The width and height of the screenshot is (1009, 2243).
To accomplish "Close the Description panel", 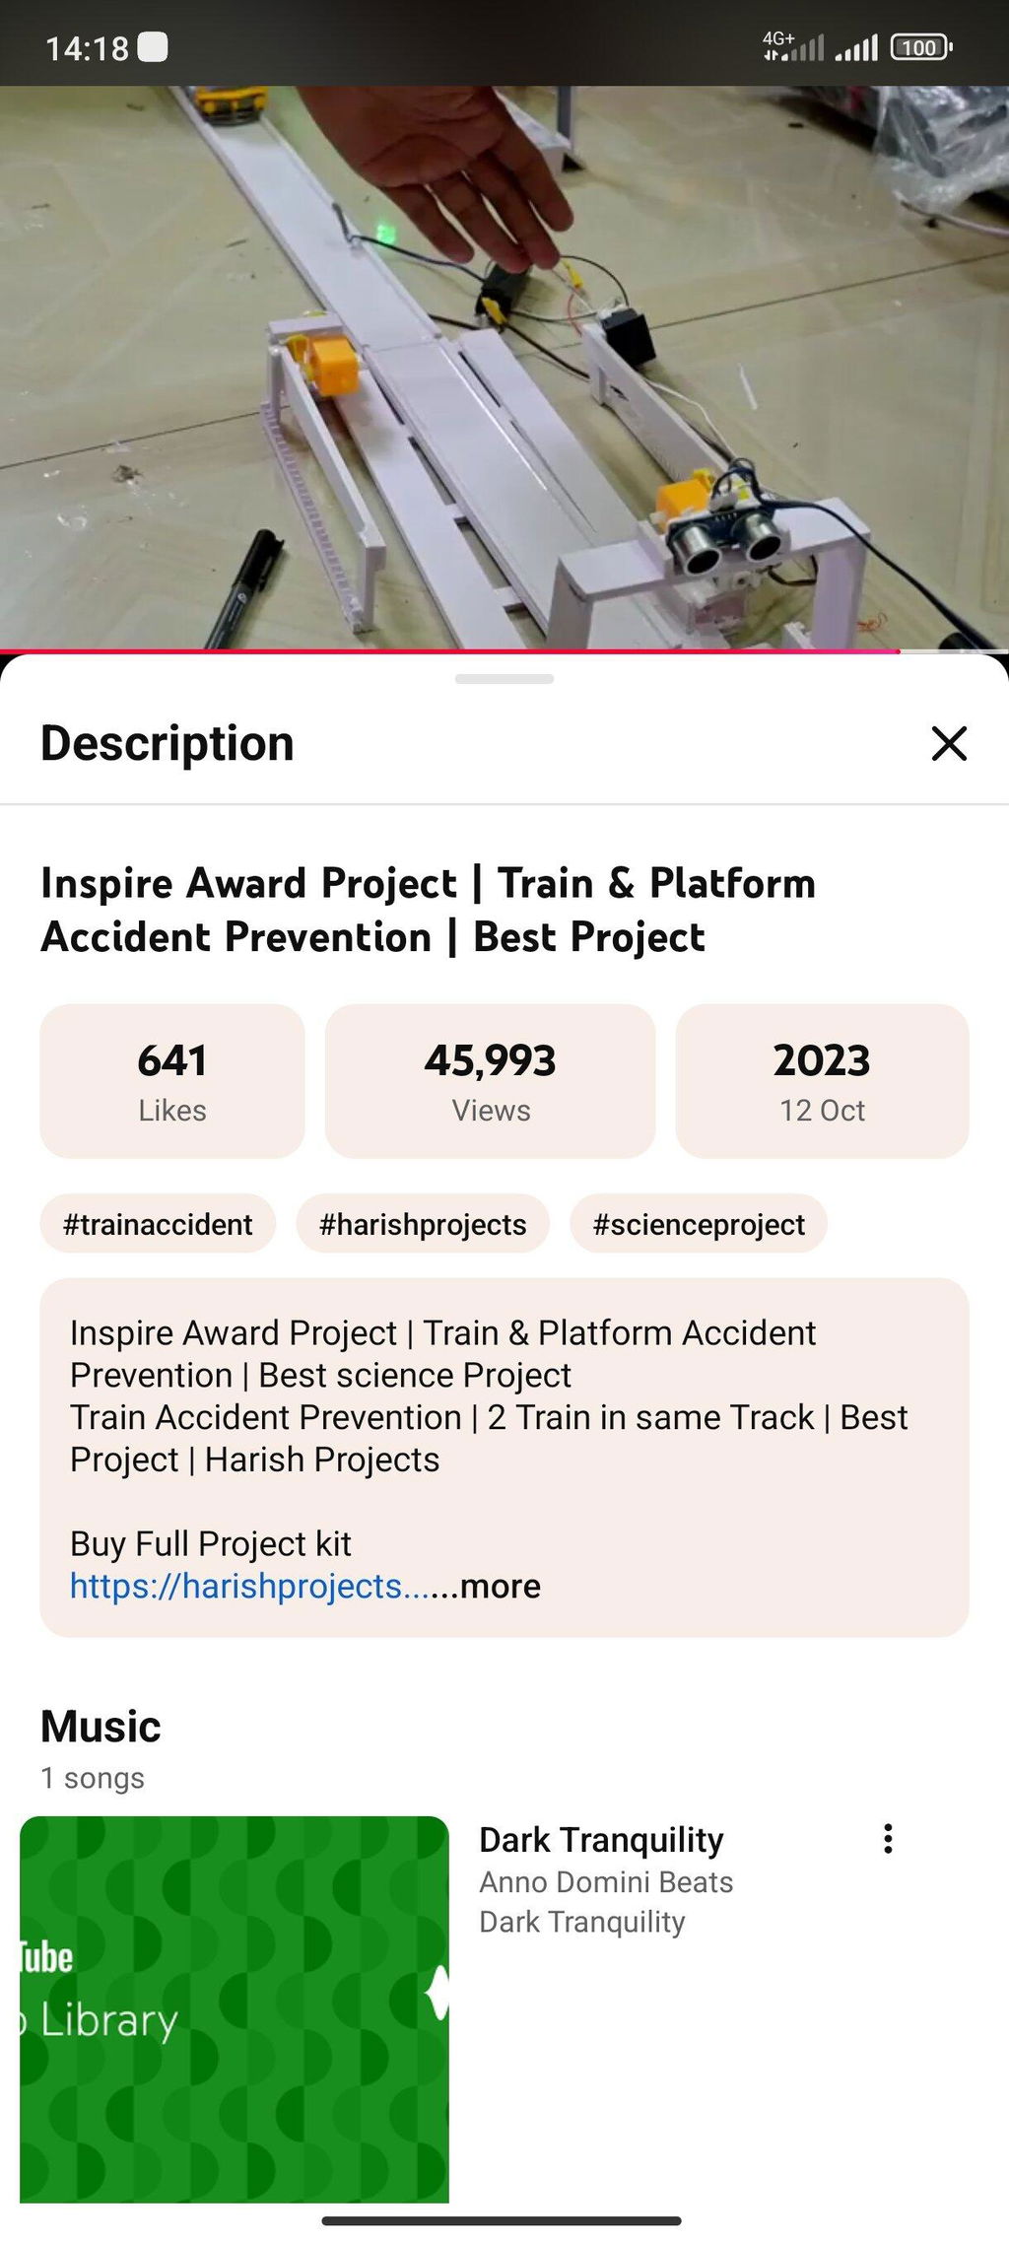I will [x=949, y=743].
